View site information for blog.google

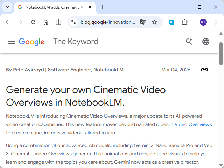coord(73,22)
